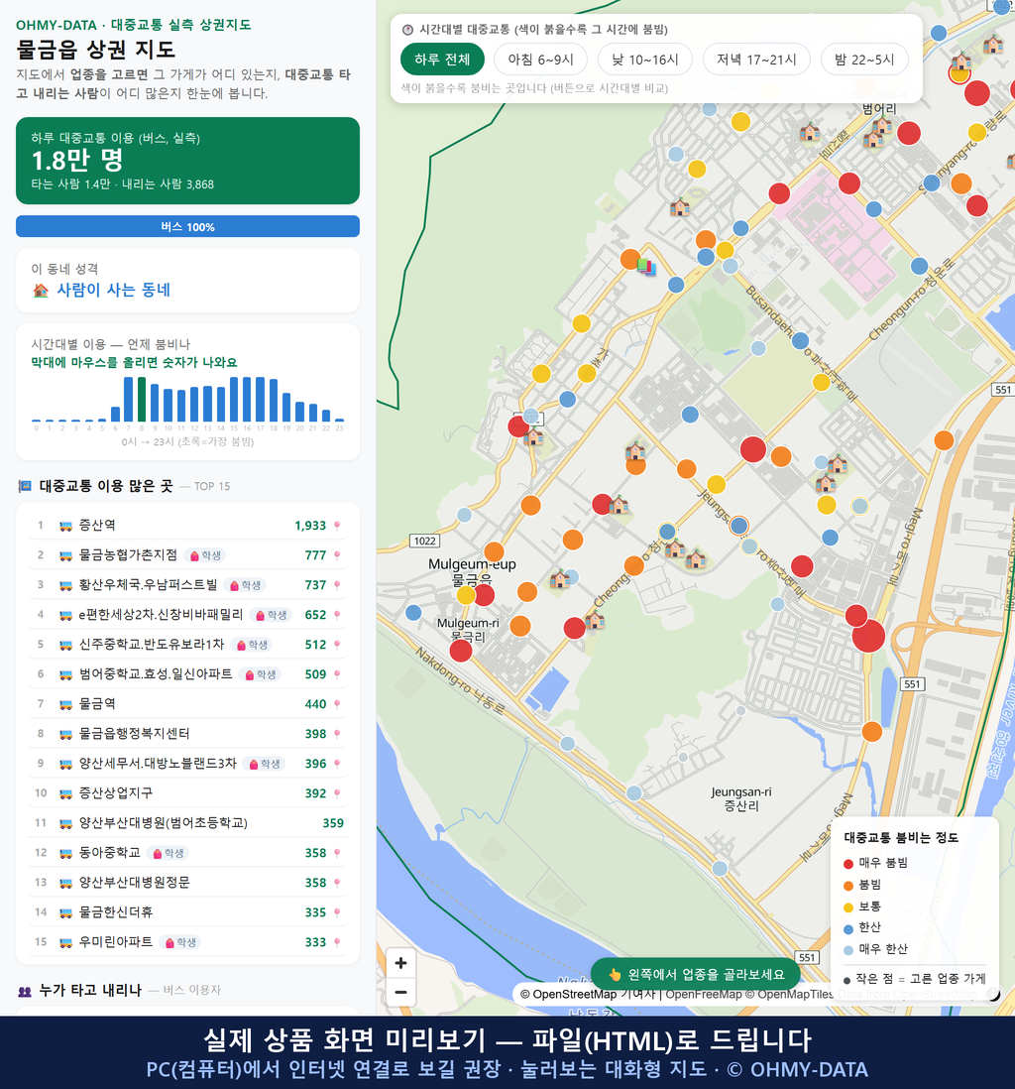The image size is (1015, 1089).
Task: Click location pin icon in 황산우체국.우남퍼스트빌 row
Action: coord(337,585)
